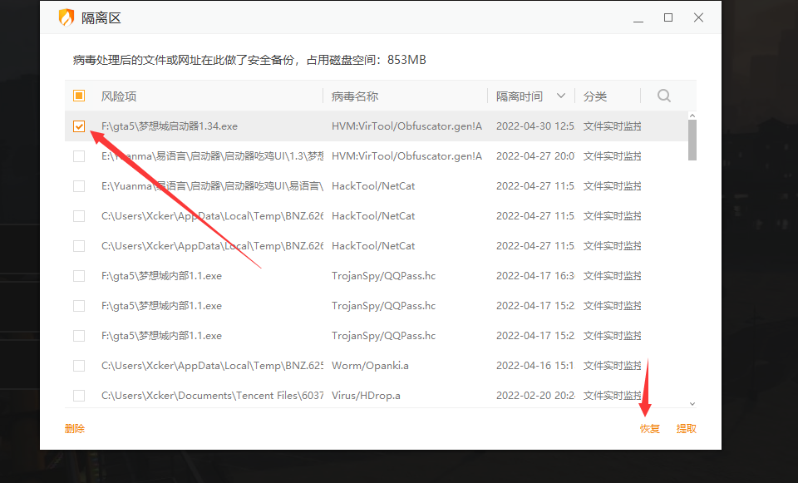The width and height of the screenshot is (798, 483).
Task: Select the Virus/HDrop.a virus name
Action: click(x=366, y=396)
